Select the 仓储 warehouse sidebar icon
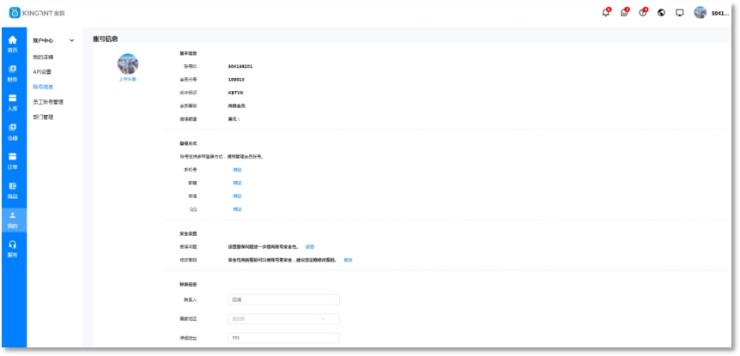Image resolution: width=740 pixels, height=356 pixels. [13, 131]
